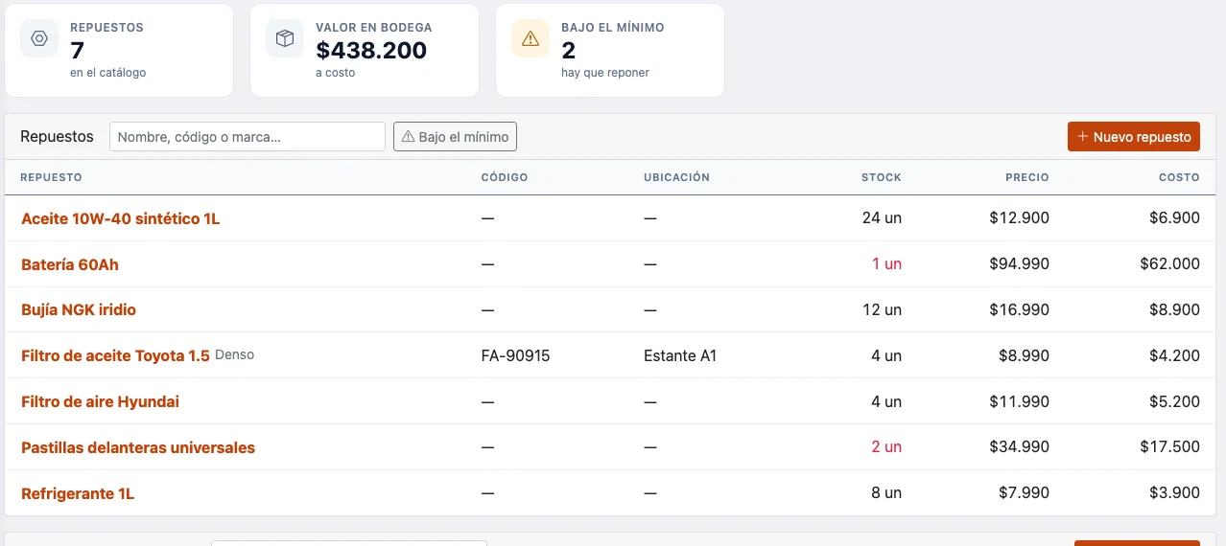
Task: Open Pastillas delanteras universales
Action: point(138,447)
